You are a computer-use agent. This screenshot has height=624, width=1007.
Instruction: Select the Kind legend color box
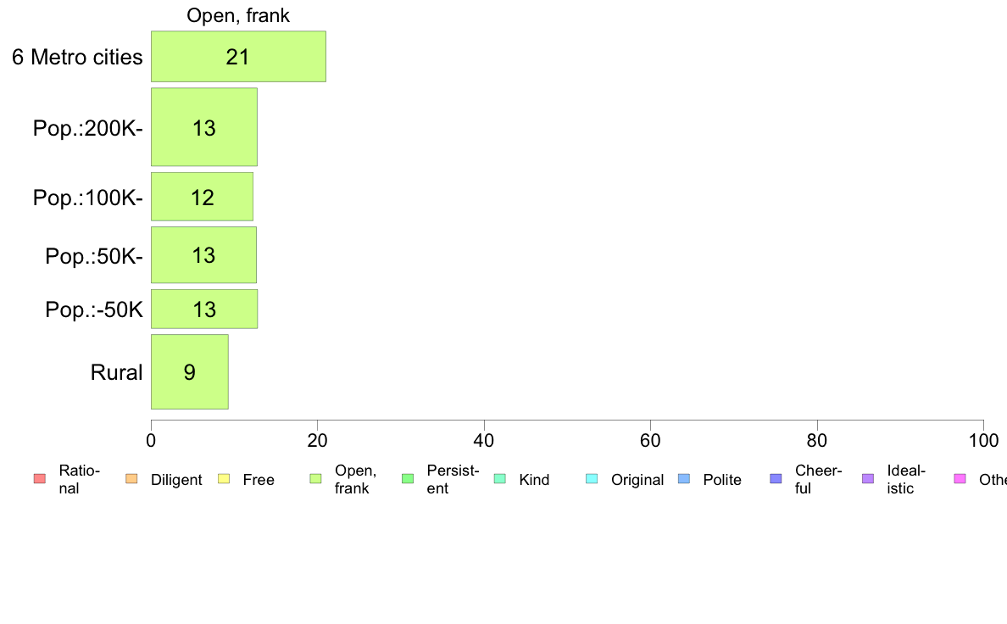point(499,479)
